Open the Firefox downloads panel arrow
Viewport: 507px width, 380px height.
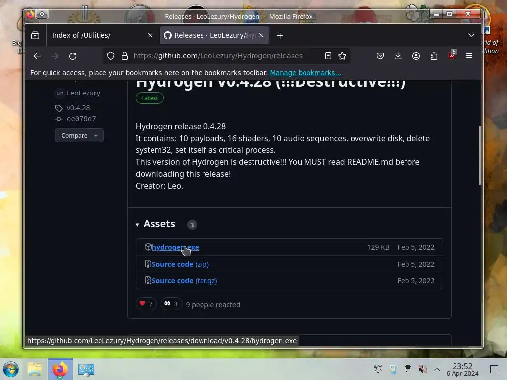398,56
